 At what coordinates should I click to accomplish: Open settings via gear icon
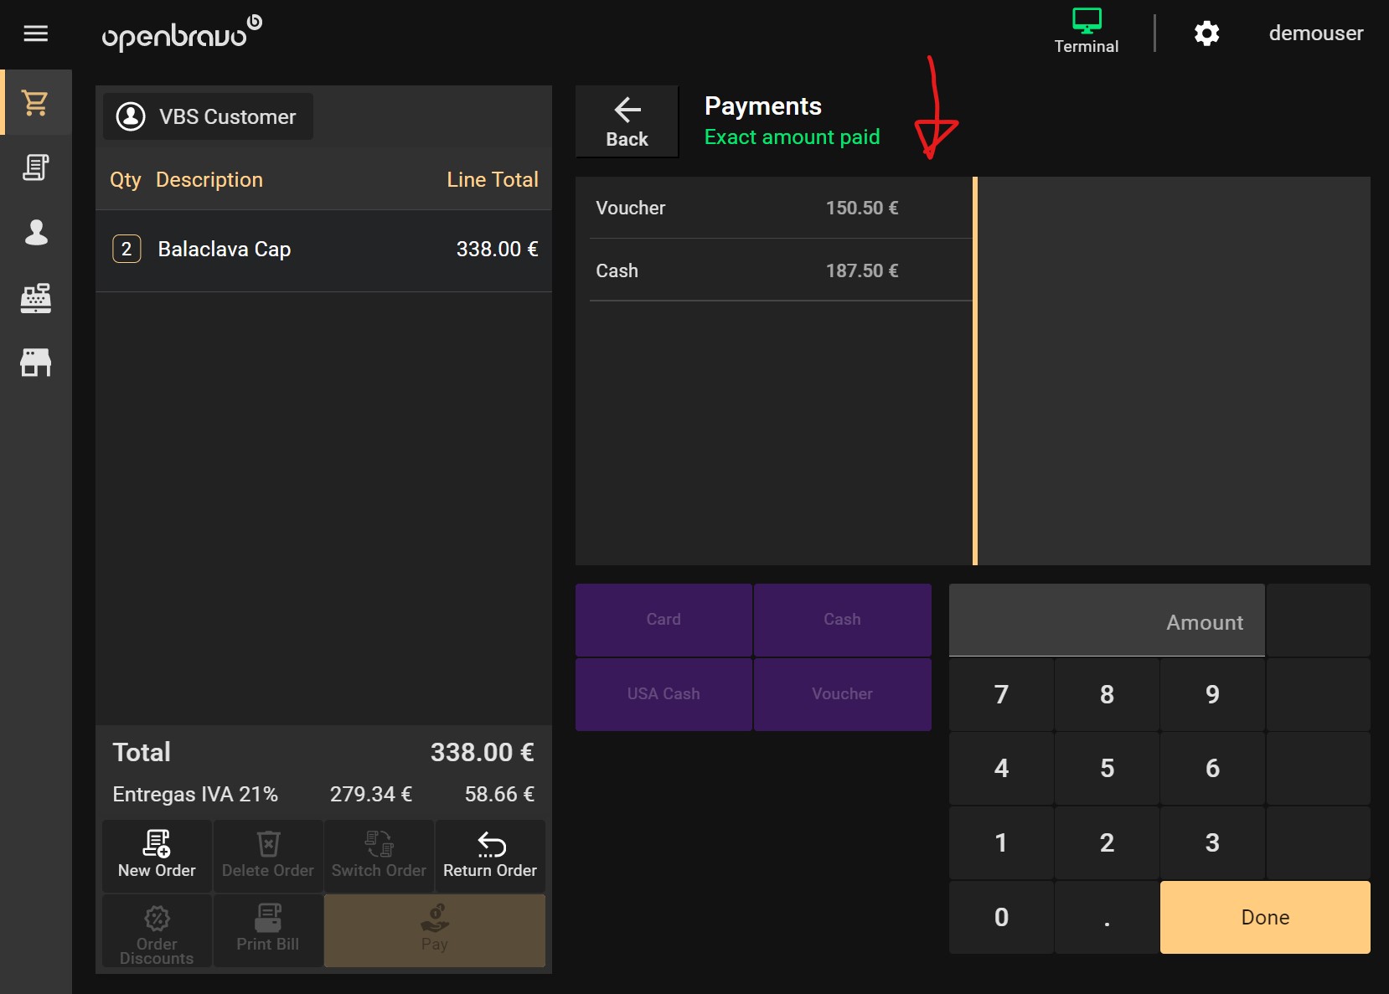[1206, 33]
